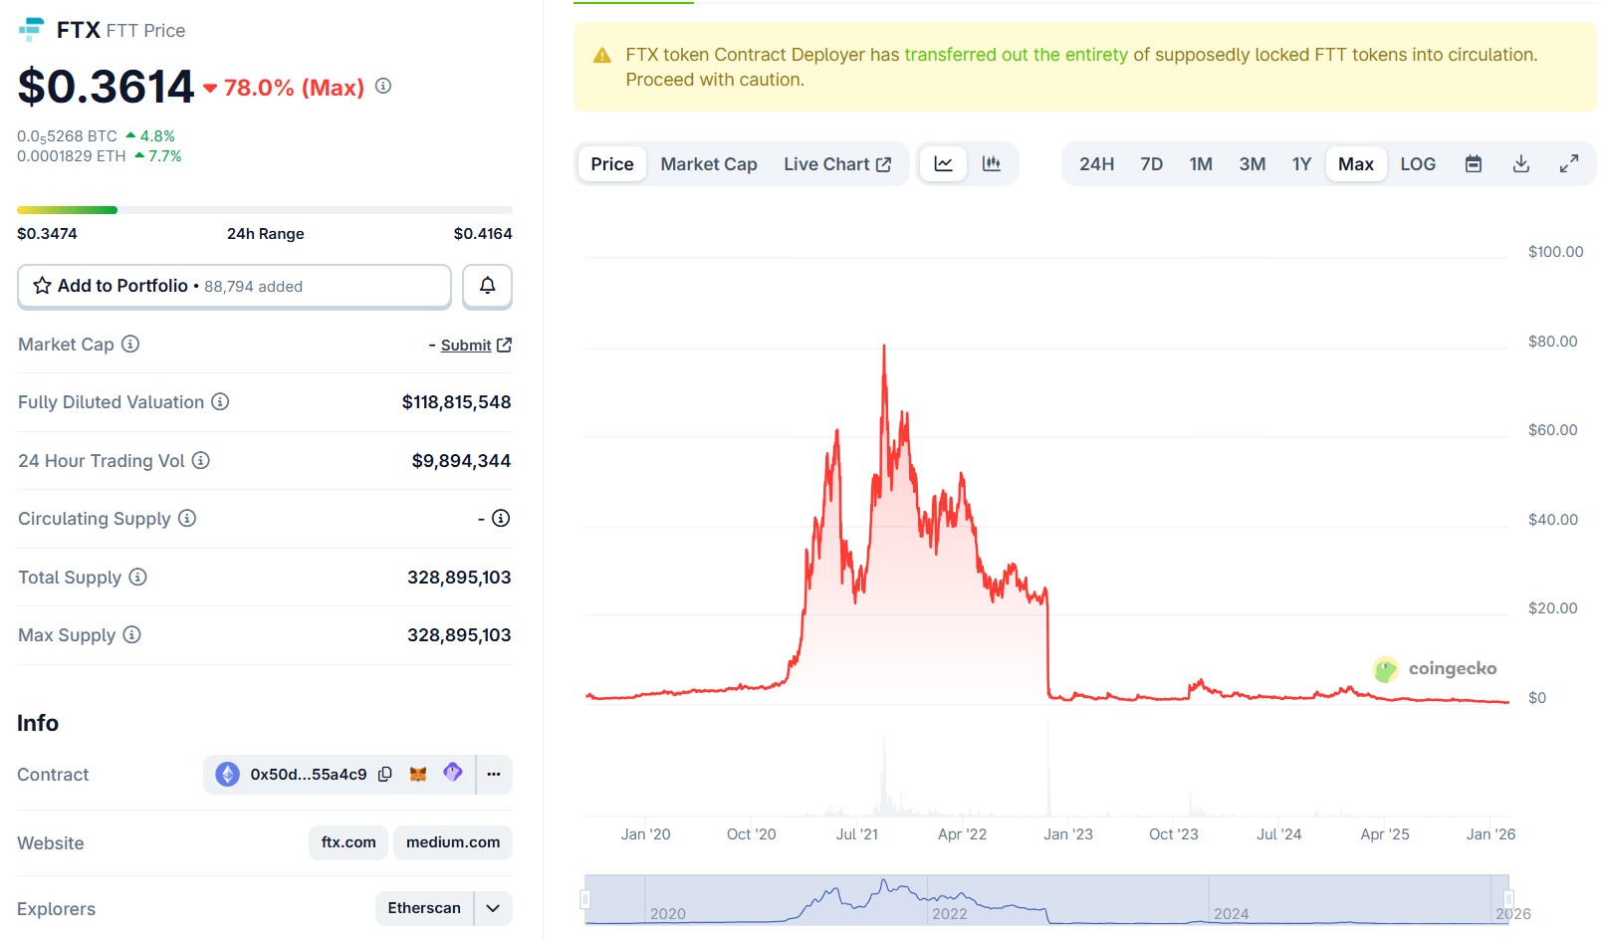
Task: Switch to candlestick chart view
Action: click(x=991, y=164)
